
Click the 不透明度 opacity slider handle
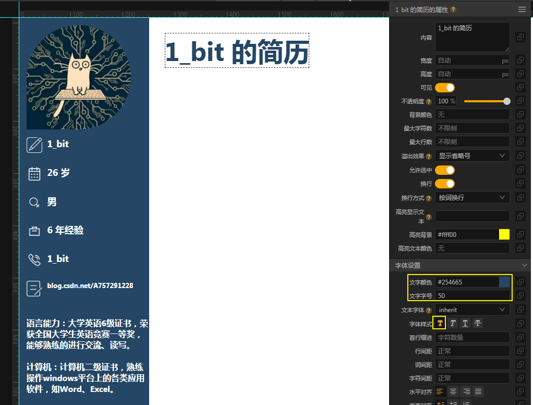point(506,101)
